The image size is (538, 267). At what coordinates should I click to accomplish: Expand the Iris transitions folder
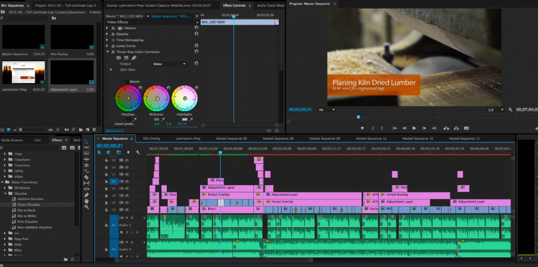[5, 233]
